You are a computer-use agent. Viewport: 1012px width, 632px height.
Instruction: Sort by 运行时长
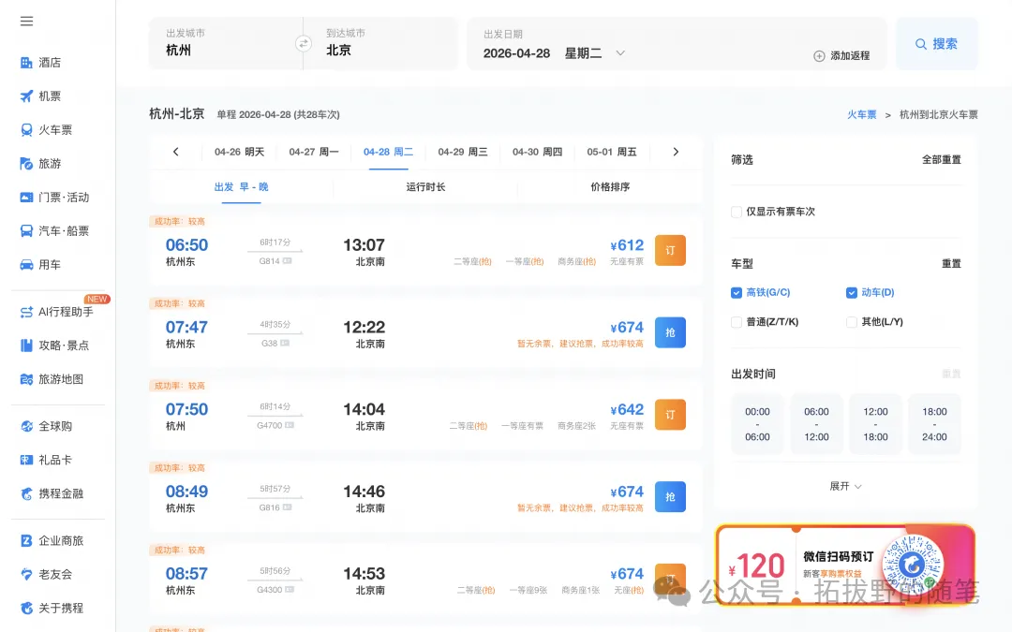coord(425,187)
